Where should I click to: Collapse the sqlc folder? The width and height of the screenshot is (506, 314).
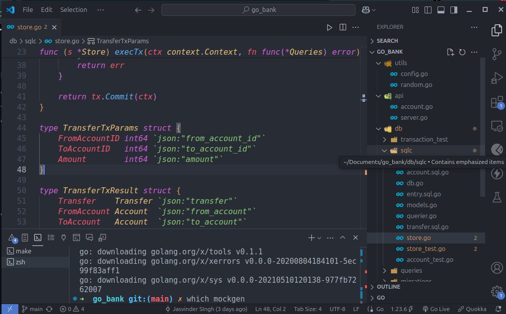click(x=384, y=151)
